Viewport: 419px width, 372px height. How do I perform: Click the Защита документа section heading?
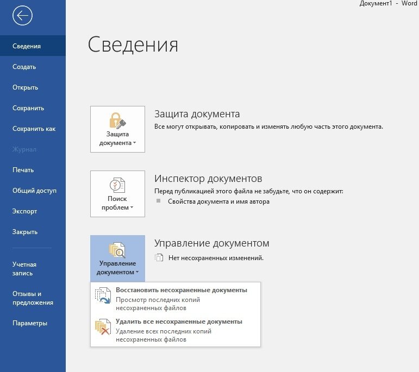point(197,114)
